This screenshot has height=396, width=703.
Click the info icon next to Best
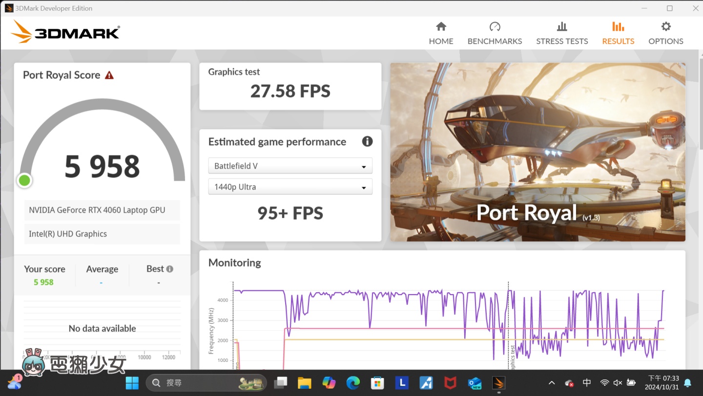coord(169,269)
